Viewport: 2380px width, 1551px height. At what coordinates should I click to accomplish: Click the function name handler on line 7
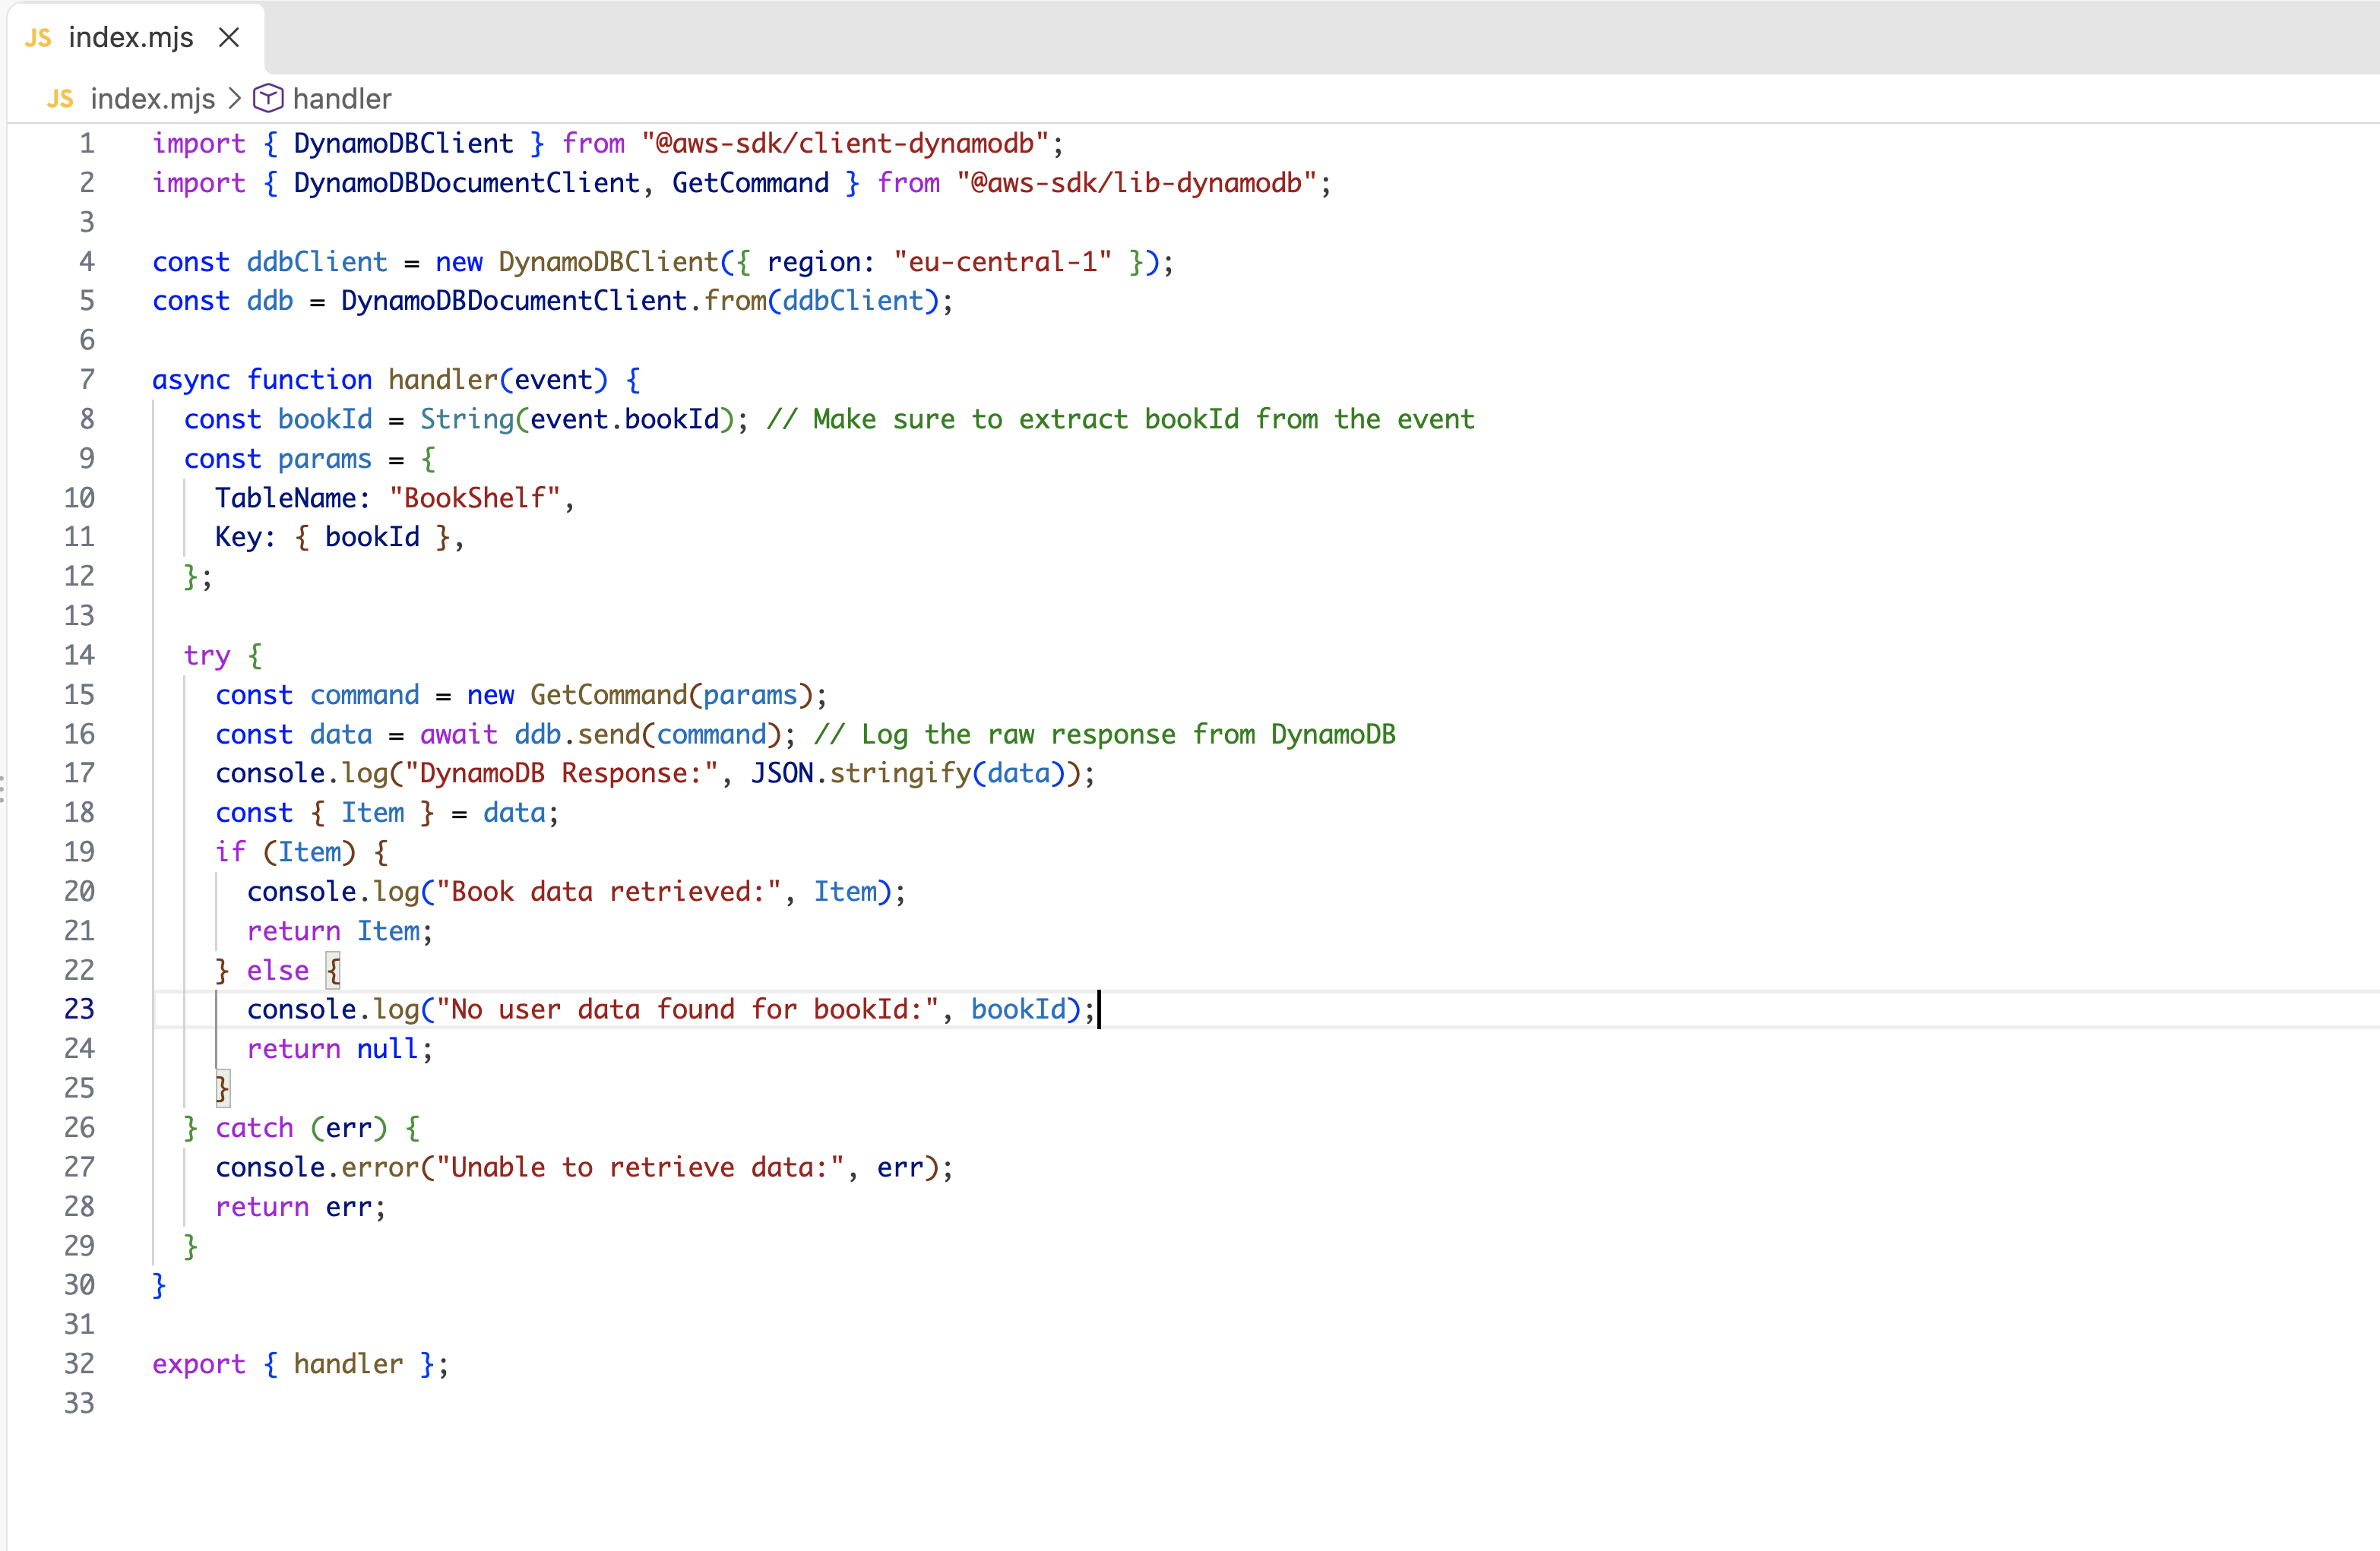[443, 380]
